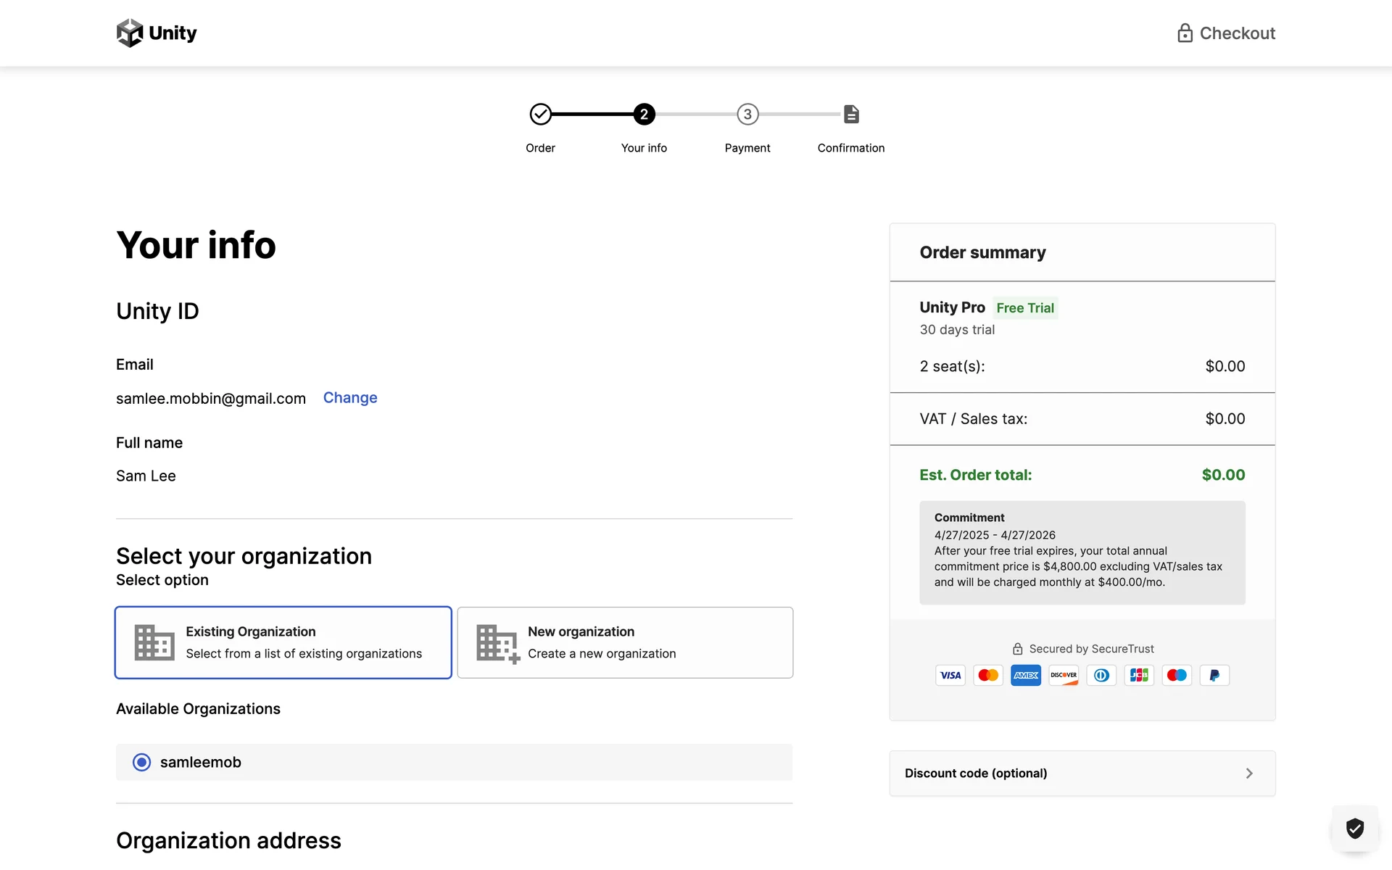Click the New organization building-plus icon

(497, 644)
